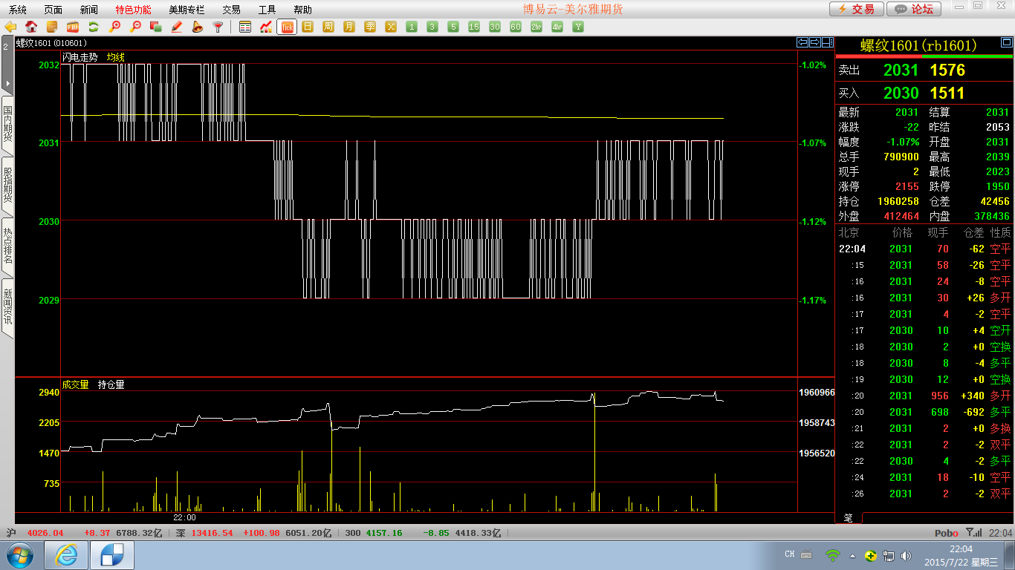Viewport: 1015px width, 570px height.
Task: Click the red pencil drawing tool
Action: coord(177,27)
